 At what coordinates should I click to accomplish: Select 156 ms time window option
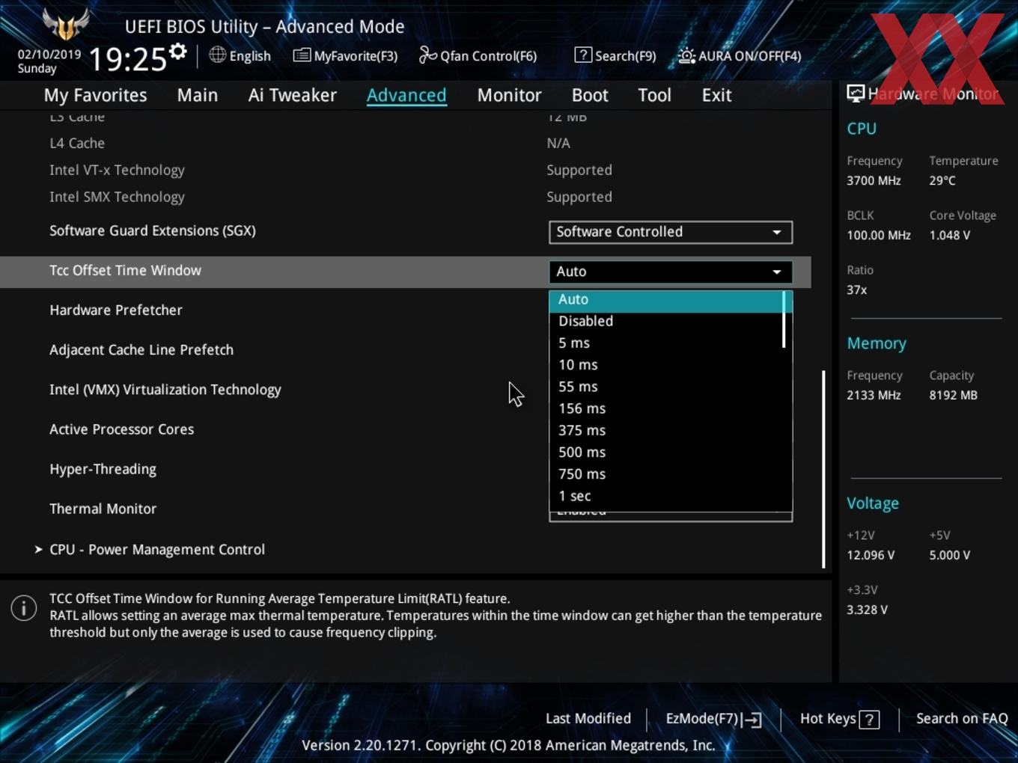click(x=666, y=408)
